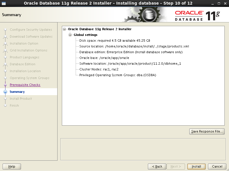Click the Global settings label

point(85,35)
